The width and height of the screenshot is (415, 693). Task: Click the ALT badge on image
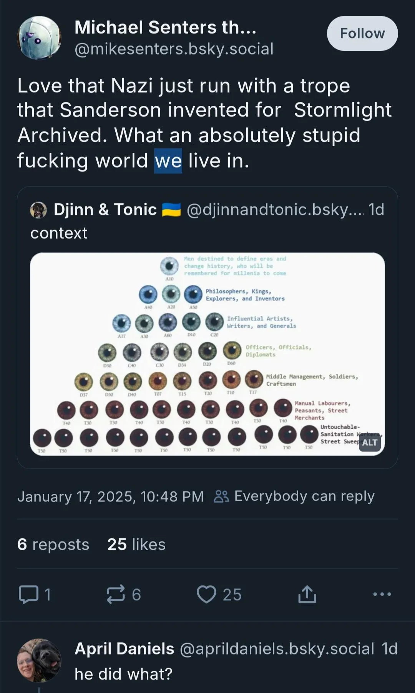370,443
